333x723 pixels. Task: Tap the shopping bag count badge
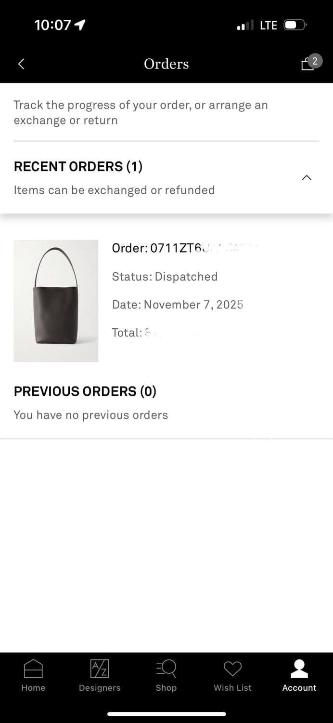click(315, 60)
